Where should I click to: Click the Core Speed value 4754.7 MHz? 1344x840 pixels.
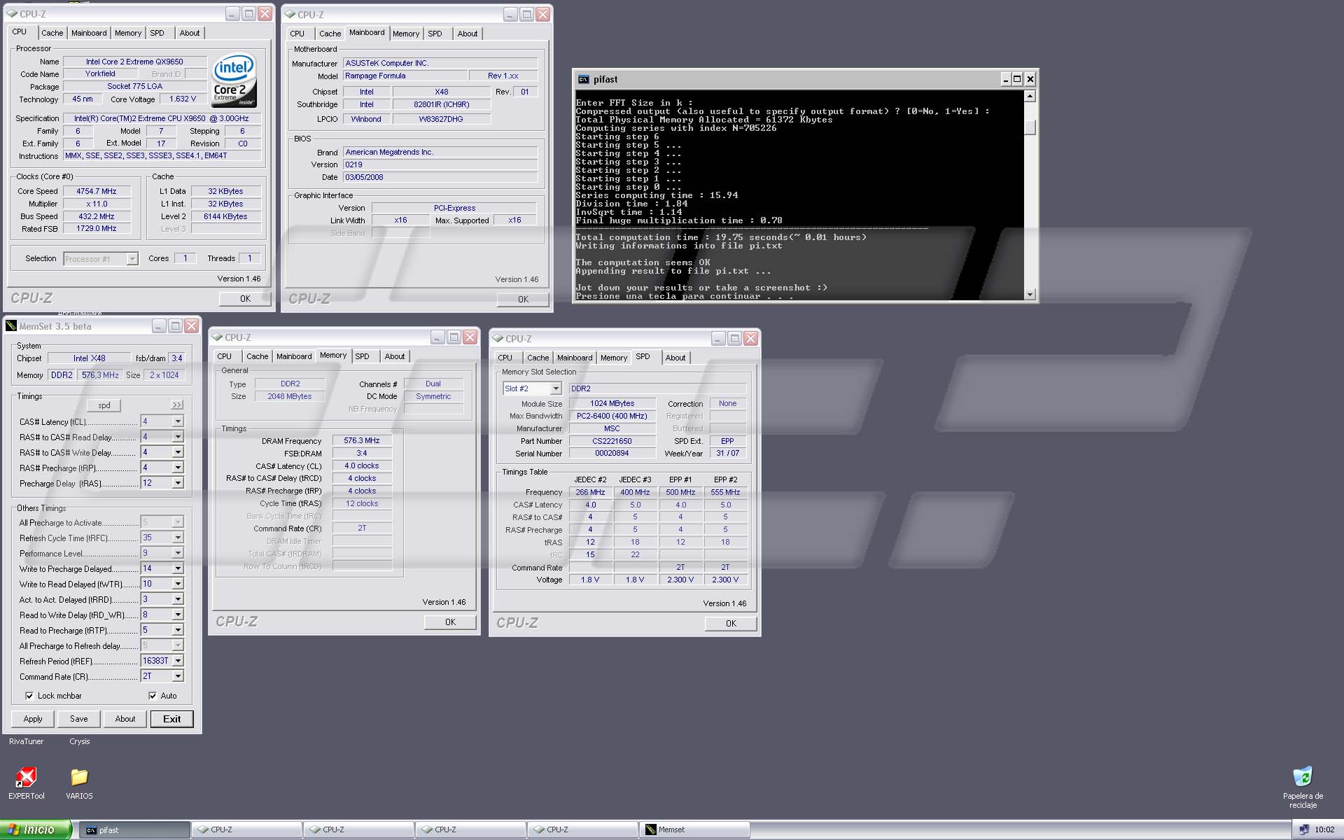(x=97, y=191)
